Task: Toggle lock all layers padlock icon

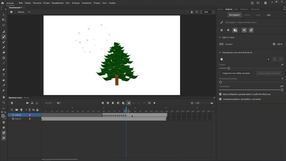Action: 38,110
